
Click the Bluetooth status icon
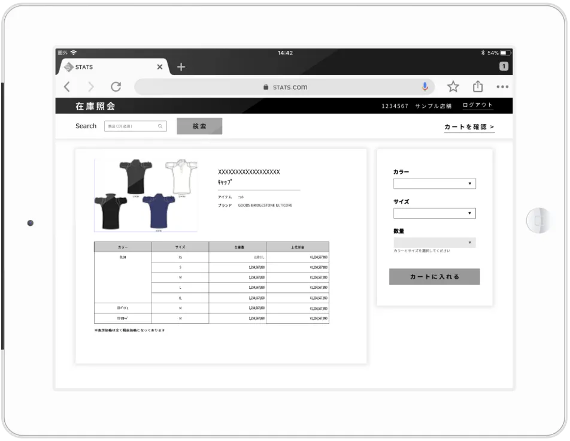pos(483,53)
